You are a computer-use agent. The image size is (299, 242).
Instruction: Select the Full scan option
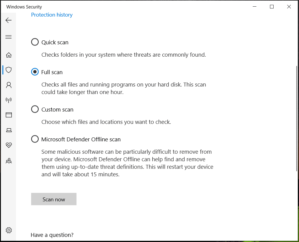(35, 72)
